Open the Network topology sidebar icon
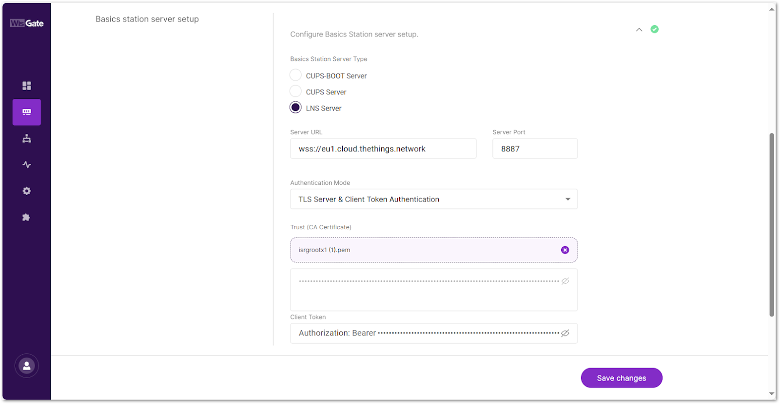Image resolution: width=780 pixels, height=404 pixels. pyautogui.click(x=27, y=139)
